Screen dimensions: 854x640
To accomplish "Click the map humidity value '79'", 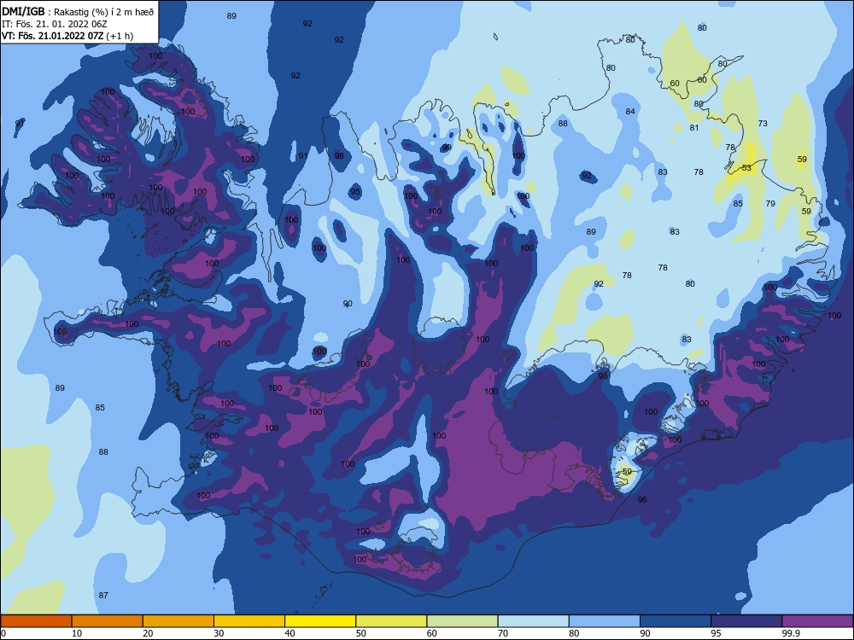I will coord(770,204).
